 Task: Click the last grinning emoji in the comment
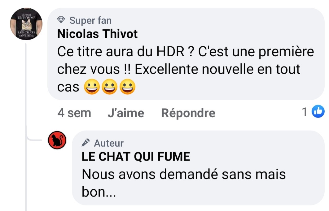[x=127, y=88]
